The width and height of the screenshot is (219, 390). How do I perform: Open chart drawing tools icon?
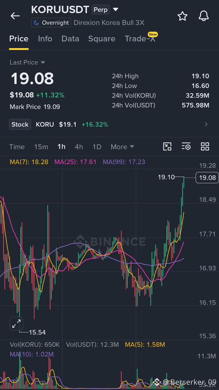(167, 146)
